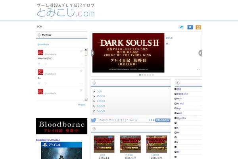Click the 'Twitterやってます' banner @tomikojix button
Image resolution: width=238 pixels, height=159 pixels.
click(162, 120)
